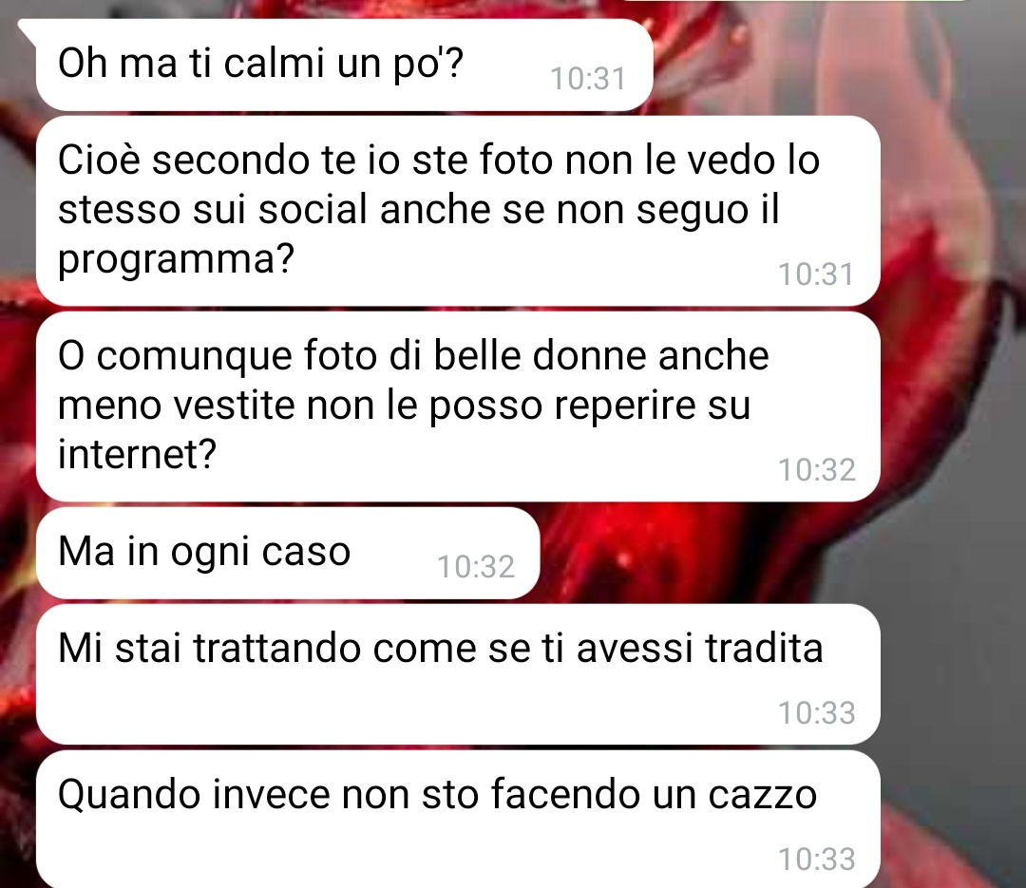1026x888 pixels.
Task: Select the 'Quando invece non sto facendo' message
Action: [x=458, y=820]
